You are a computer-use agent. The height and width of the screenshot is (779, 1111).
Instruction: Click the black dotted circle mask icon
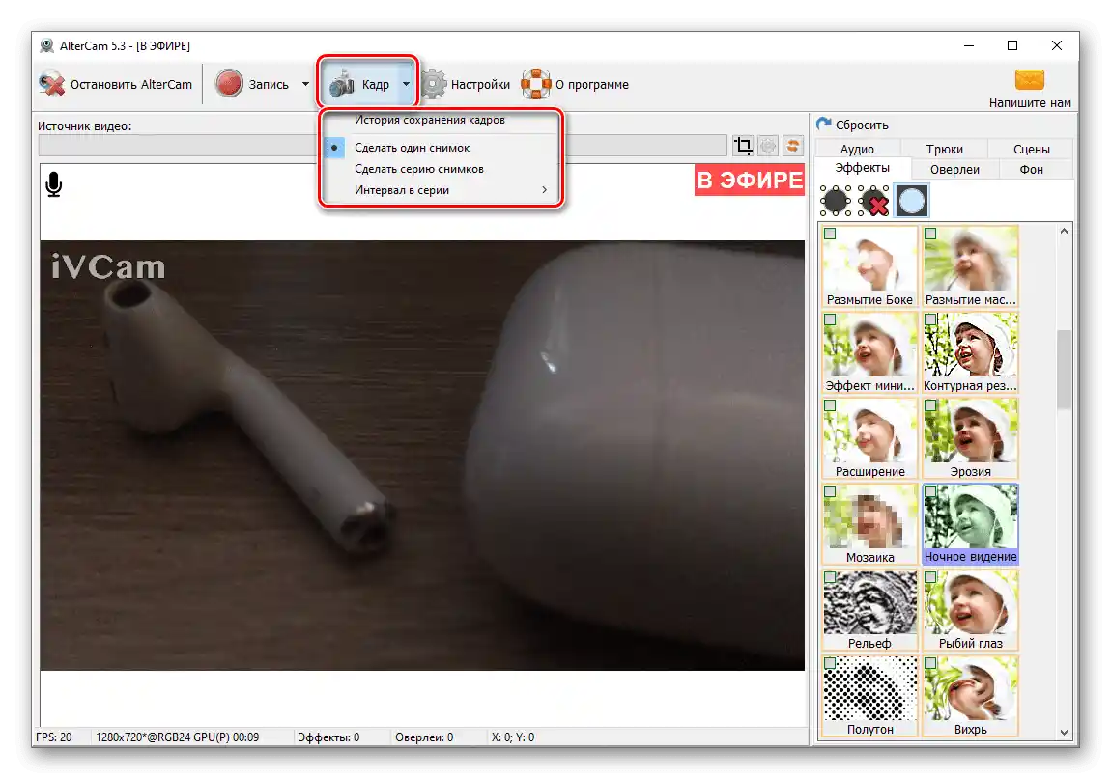click(836, 201)
